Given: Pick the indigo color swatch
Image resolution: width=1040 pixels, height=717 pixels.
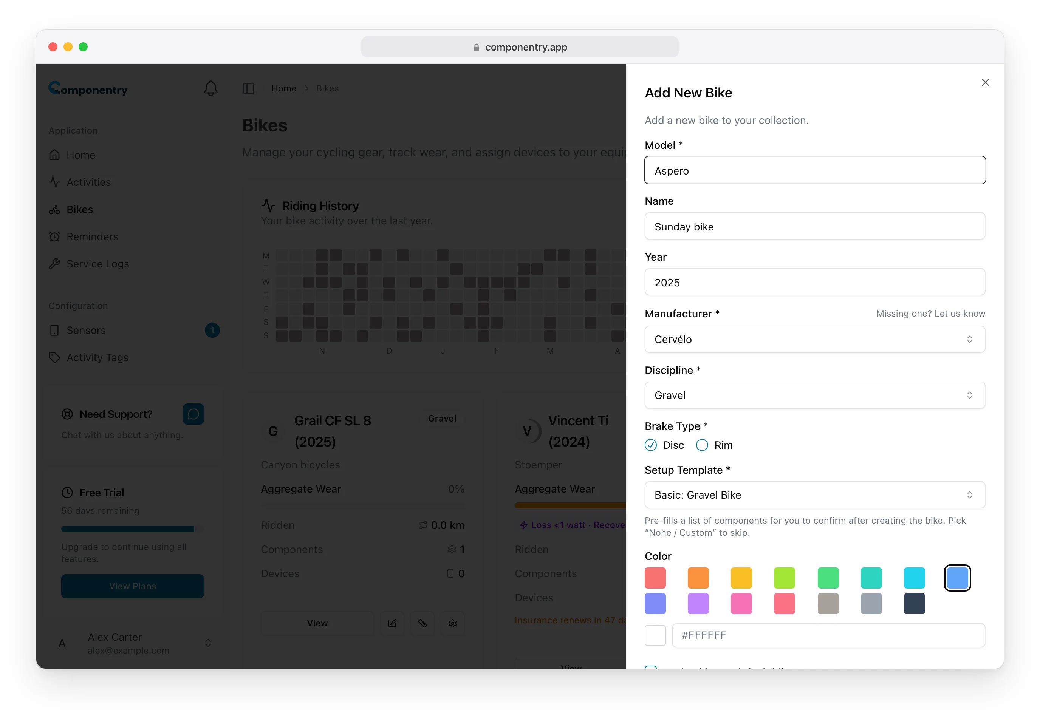Looking at the screenshot, I should coord(655,604).
